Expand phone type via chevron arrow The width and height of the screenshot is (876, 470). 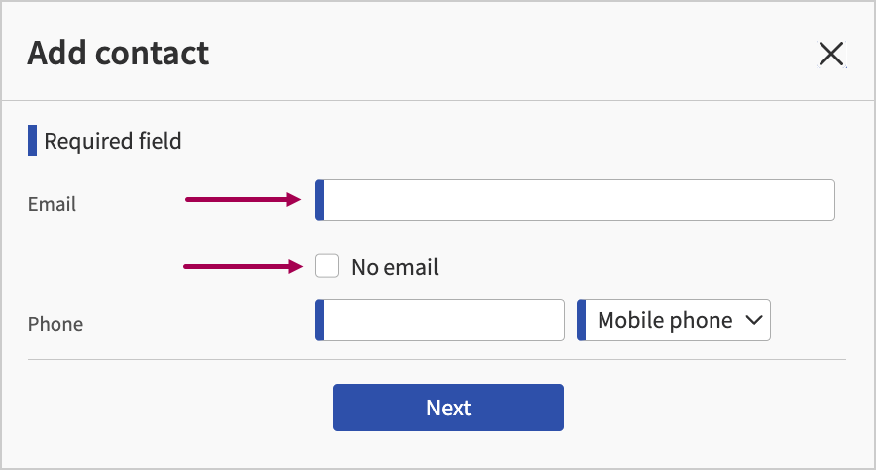pos(753,320)
